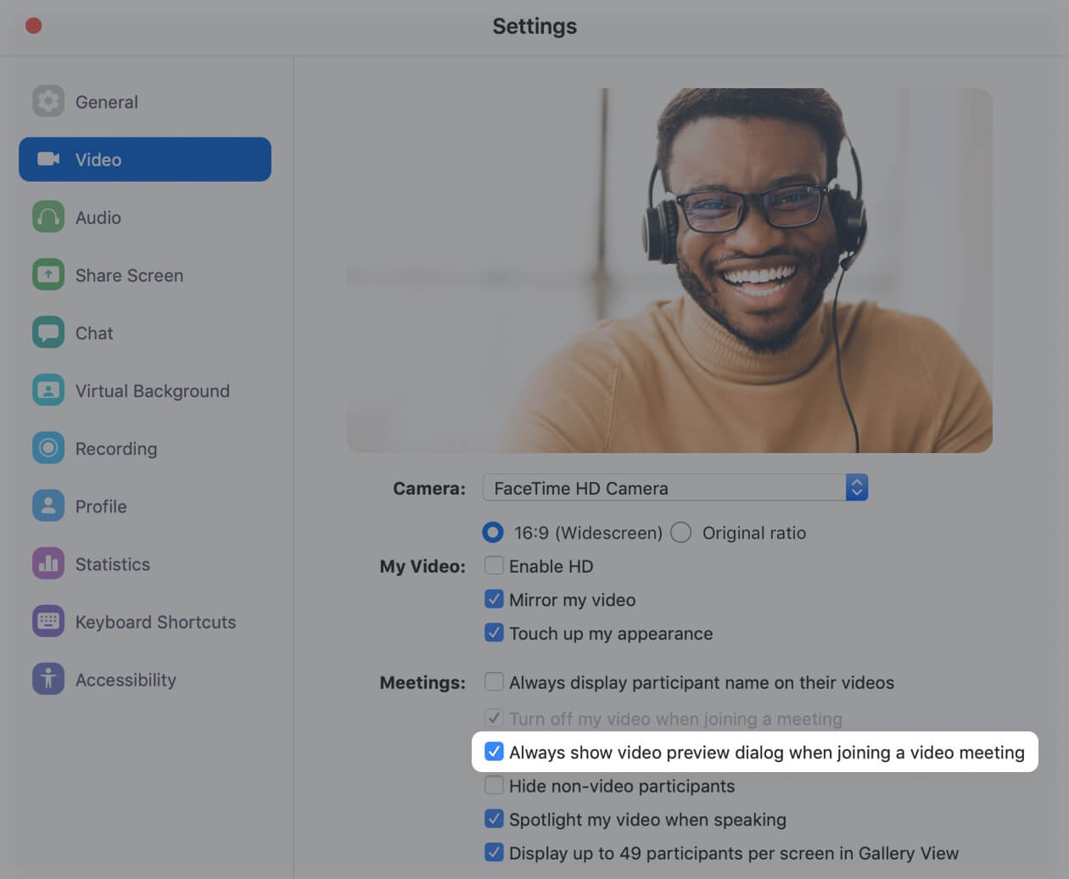Open Share Screen settings icon
Viewport: 1069px width, 879px height.
(48, 274)
